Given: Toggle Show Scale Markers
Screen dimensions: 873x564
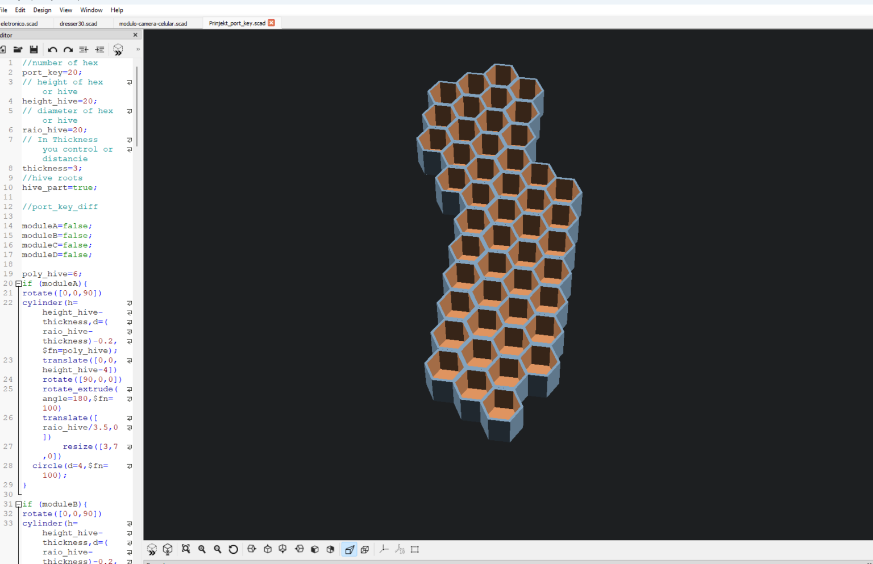Looking at the screenshot, I should pos(400,549).
